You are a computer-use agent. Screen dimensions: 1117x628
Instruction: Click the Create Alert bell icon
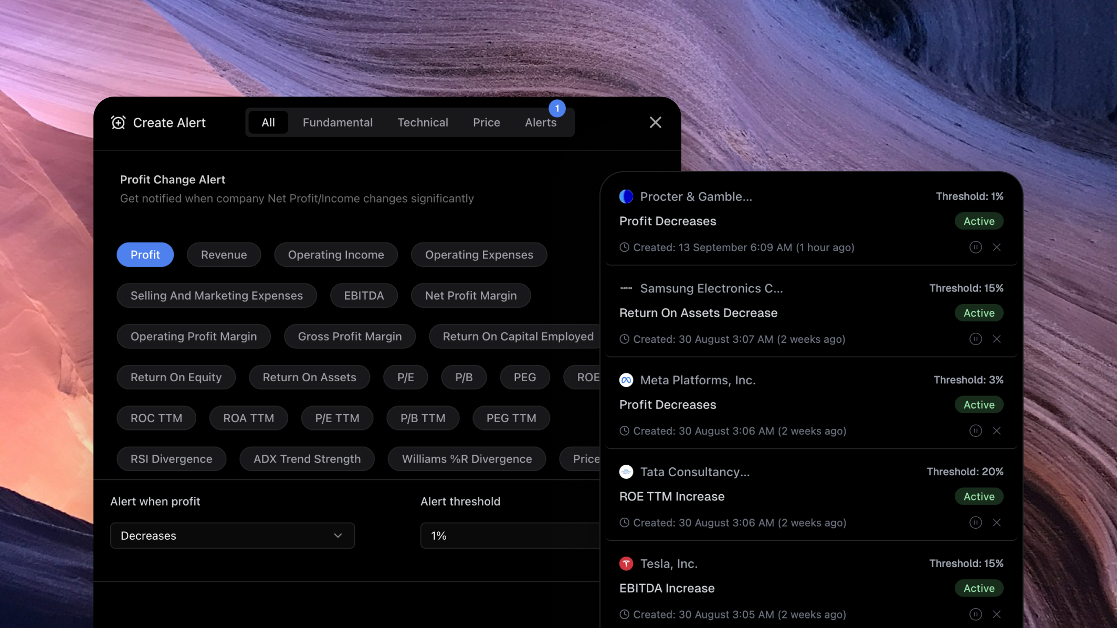tap(118, 122)
